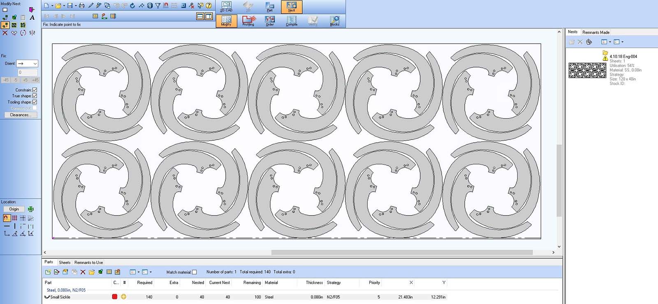Switch to Order mode

tap(270, 21)
